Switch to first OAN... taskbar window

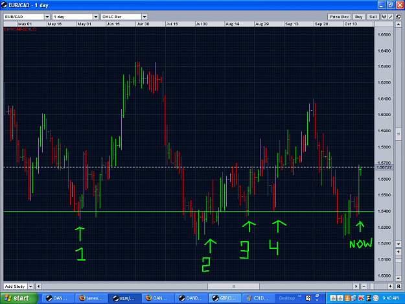pos(58,298)
